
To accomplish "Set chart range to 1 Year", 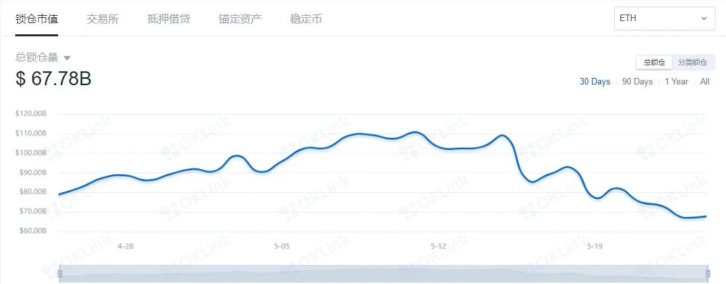I will point(676,82).
